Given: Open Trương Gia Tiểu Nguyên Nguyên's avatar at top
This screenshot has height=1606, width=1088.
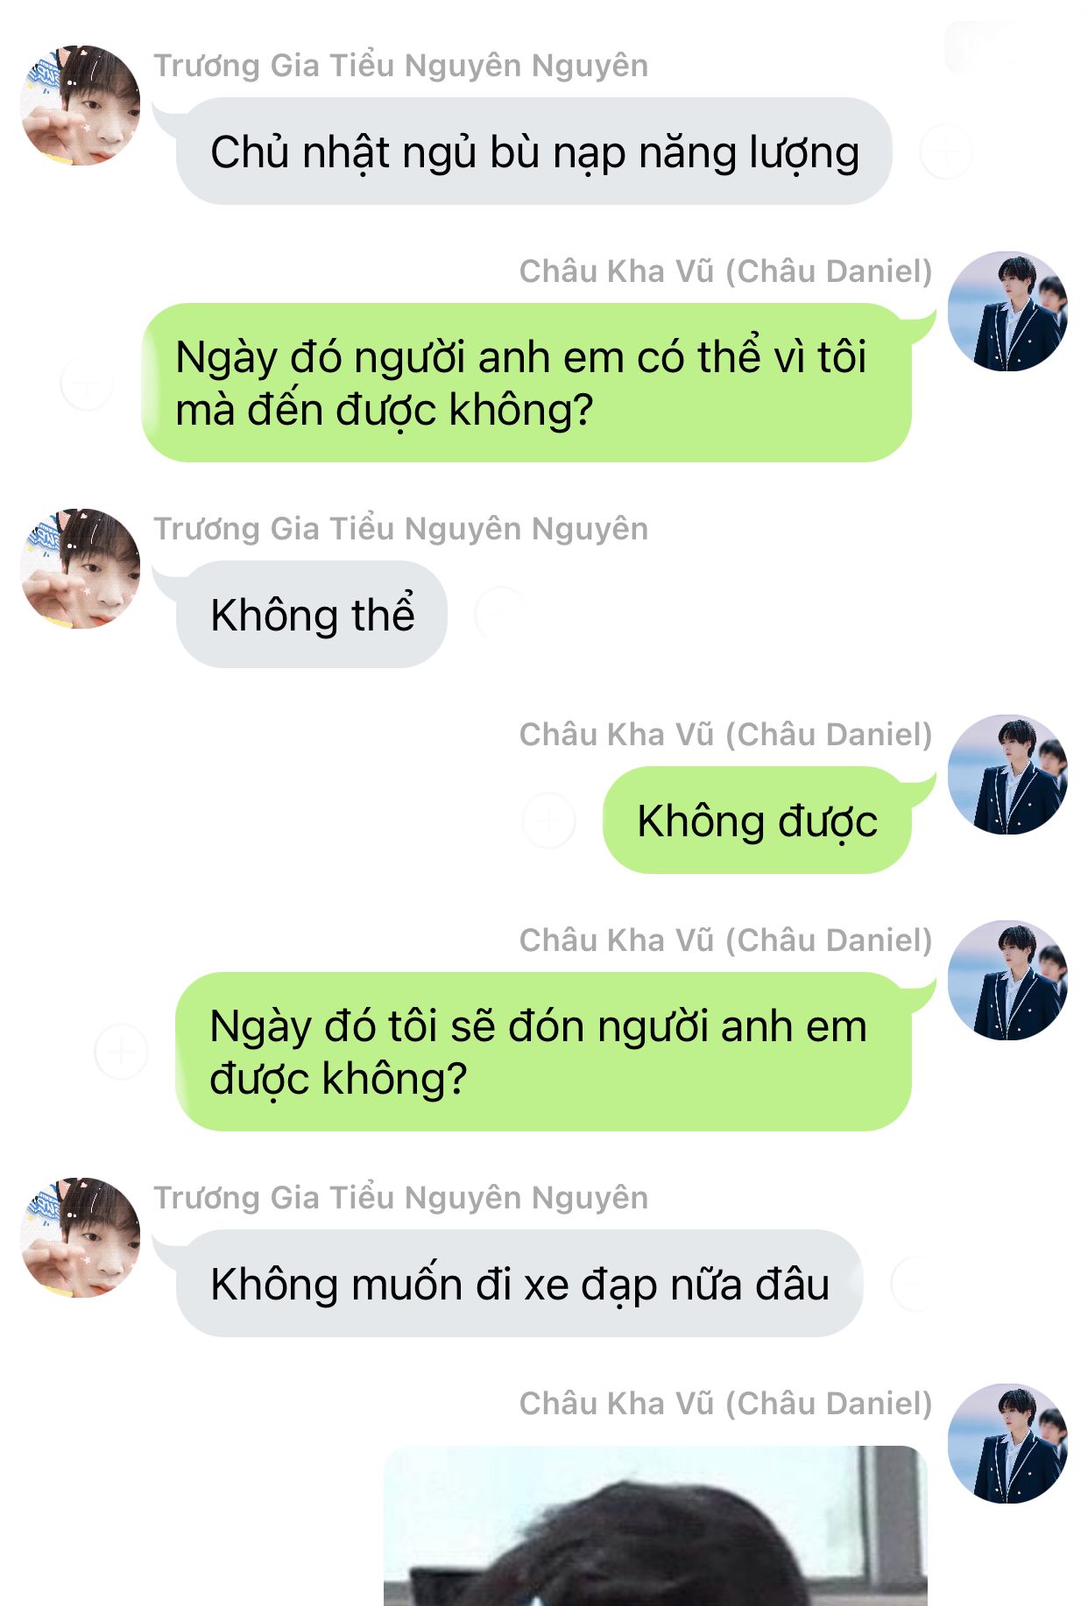Looking at the screenshot, I should coord(81,105).
